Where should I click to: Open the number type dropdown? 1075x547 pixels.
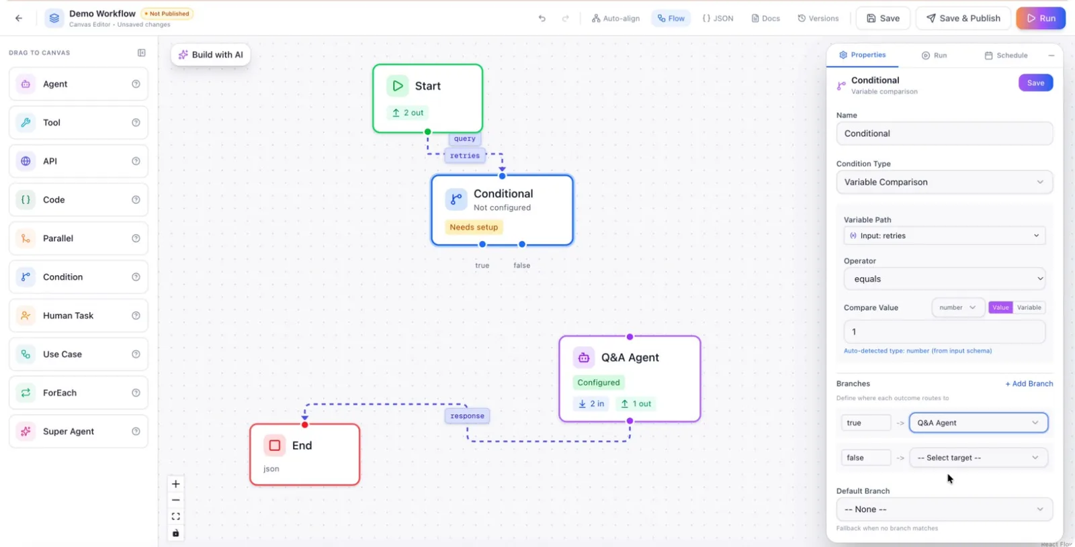[x=957, y=307]
